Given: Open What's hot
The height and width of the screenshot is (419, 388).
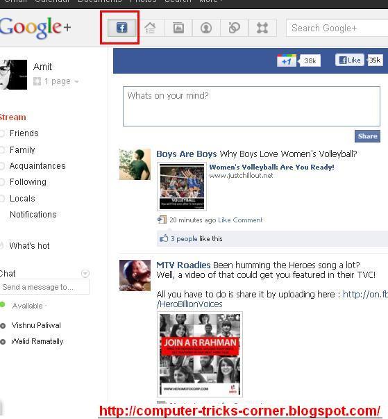Looking at the screenshot, I should 29,245.
